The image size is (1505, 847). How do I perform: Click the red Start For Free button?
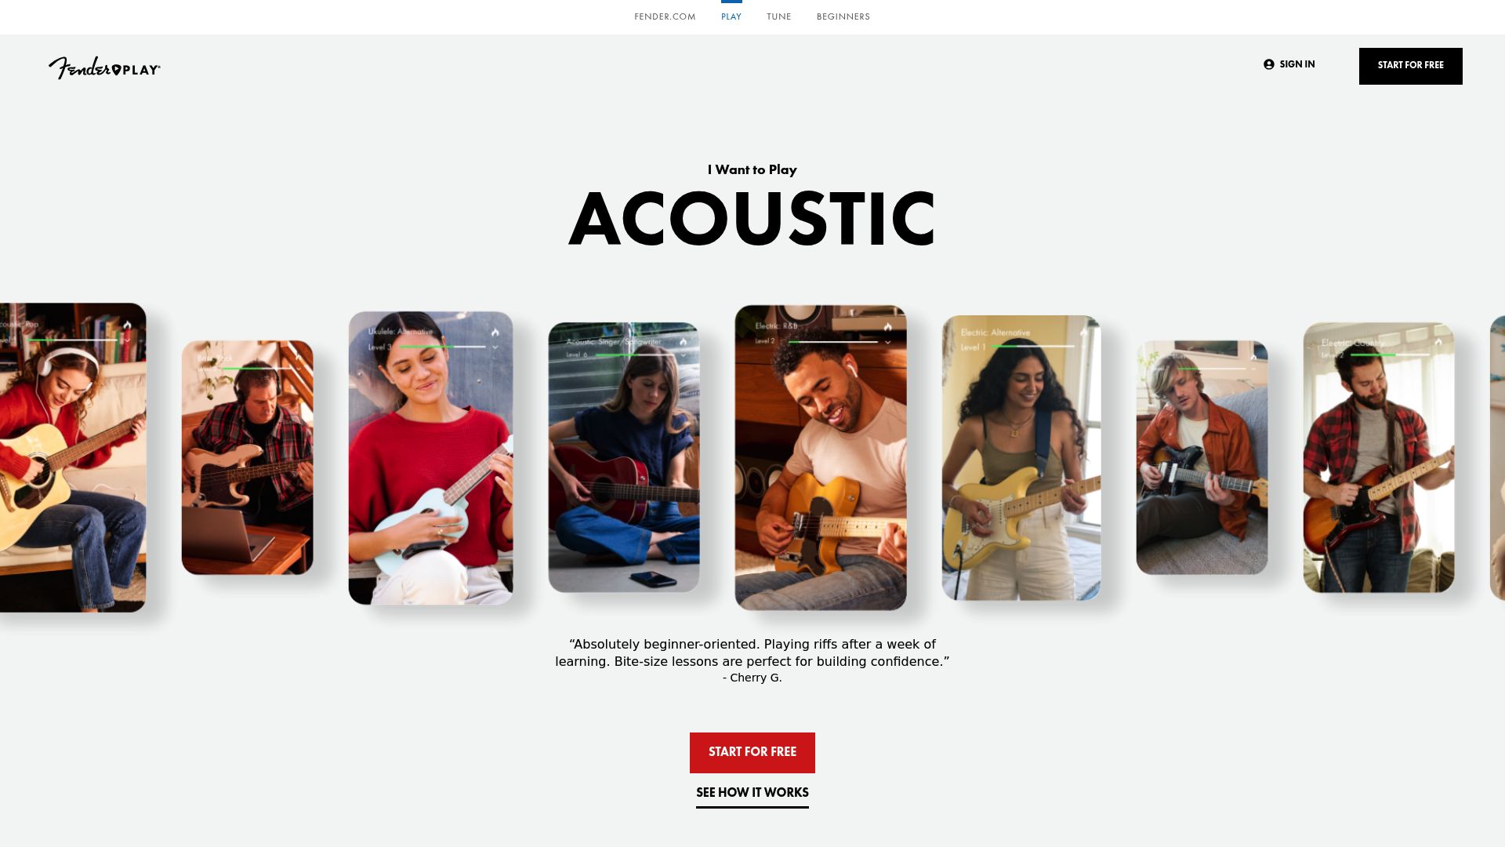tap(752, 753)
